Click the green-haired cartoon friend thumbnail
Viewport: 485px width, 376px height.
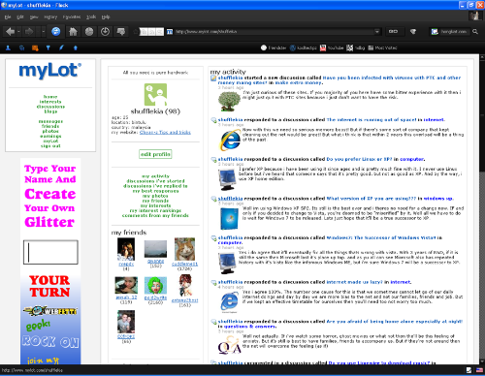pyautogui.click(x=155, y=286)
